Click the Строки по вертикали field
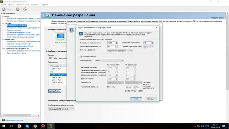 click(x=147, y=43)
